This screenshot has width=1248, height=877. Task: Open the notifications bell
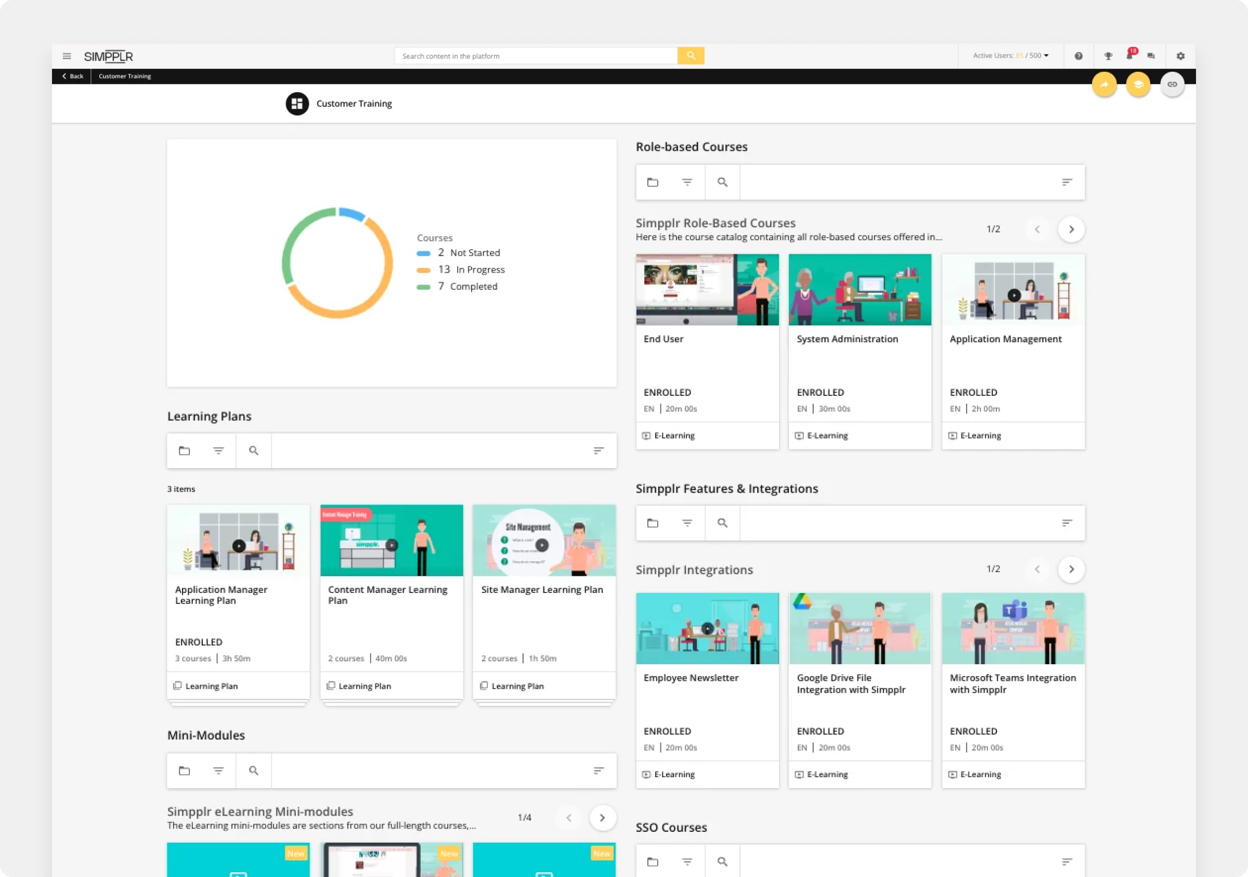(1129, 56)
